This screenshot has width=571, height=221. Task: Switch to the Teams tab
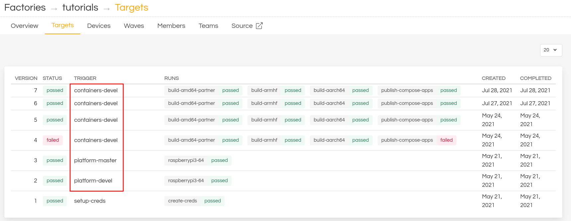[x=208, y=26]
